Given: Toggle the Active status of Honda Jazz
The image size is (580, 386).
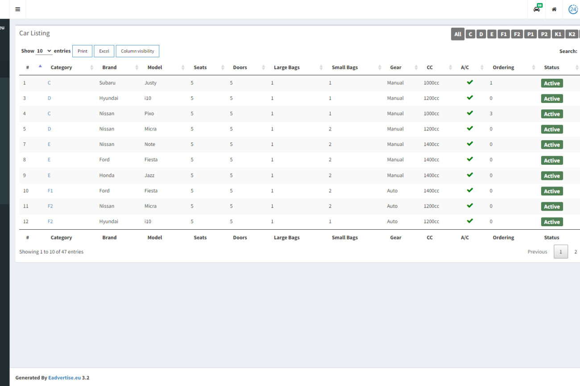Looking at the screenshot, I should (551, 176).
